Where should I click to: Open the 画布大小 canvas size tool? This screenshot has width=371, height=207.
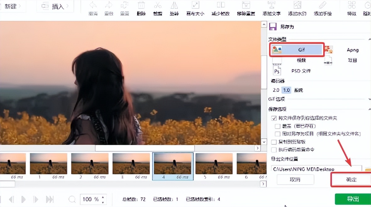195,8
